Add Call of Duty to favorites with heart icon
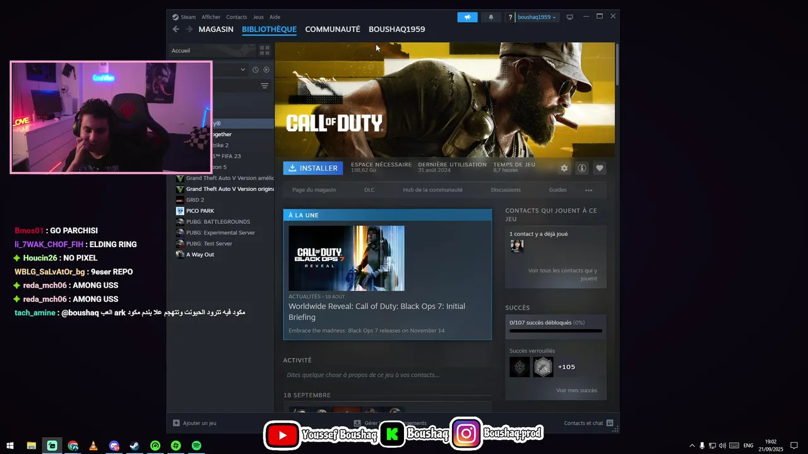Viewport: 808px width, 454px height. coord(600,168)
